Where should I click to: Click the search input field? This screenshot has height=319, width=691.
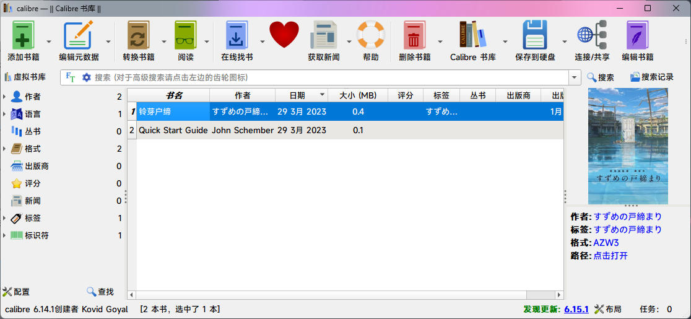coord(331,77)
